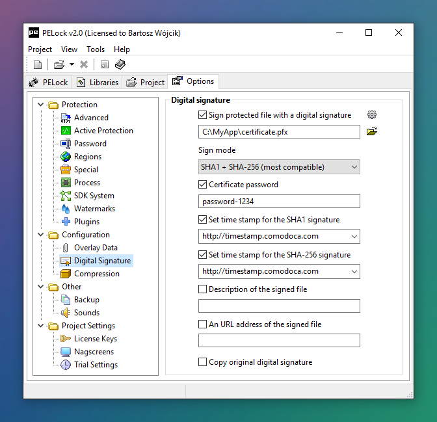Image resolution: width=437 pixels, height=422 pixels.
Task: Click the delete X toolbar icon
Action: tap(84, 64)
